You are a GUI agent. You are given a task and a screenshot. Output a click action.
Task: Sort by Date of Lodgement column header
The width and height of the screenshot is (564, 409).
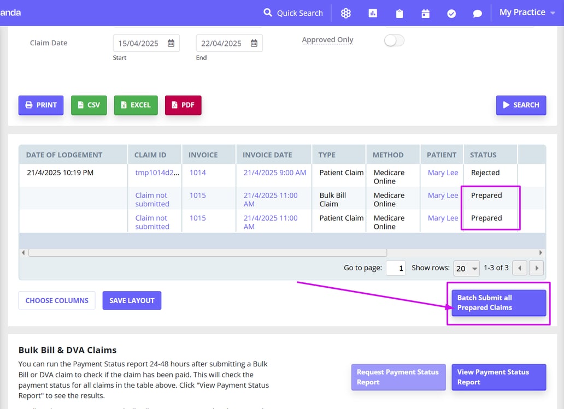pos(64,155)
